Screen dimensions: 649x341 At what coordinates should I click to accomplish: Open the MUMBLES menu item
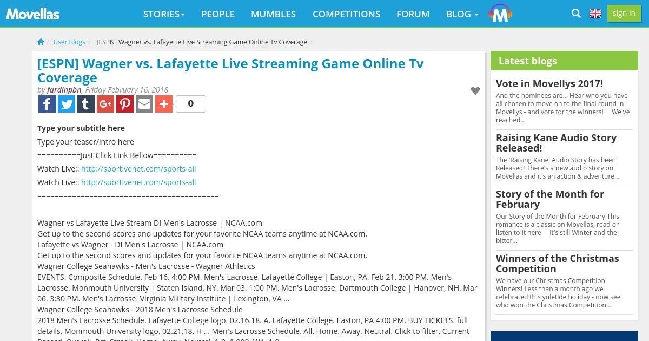[x=273, y=14]
